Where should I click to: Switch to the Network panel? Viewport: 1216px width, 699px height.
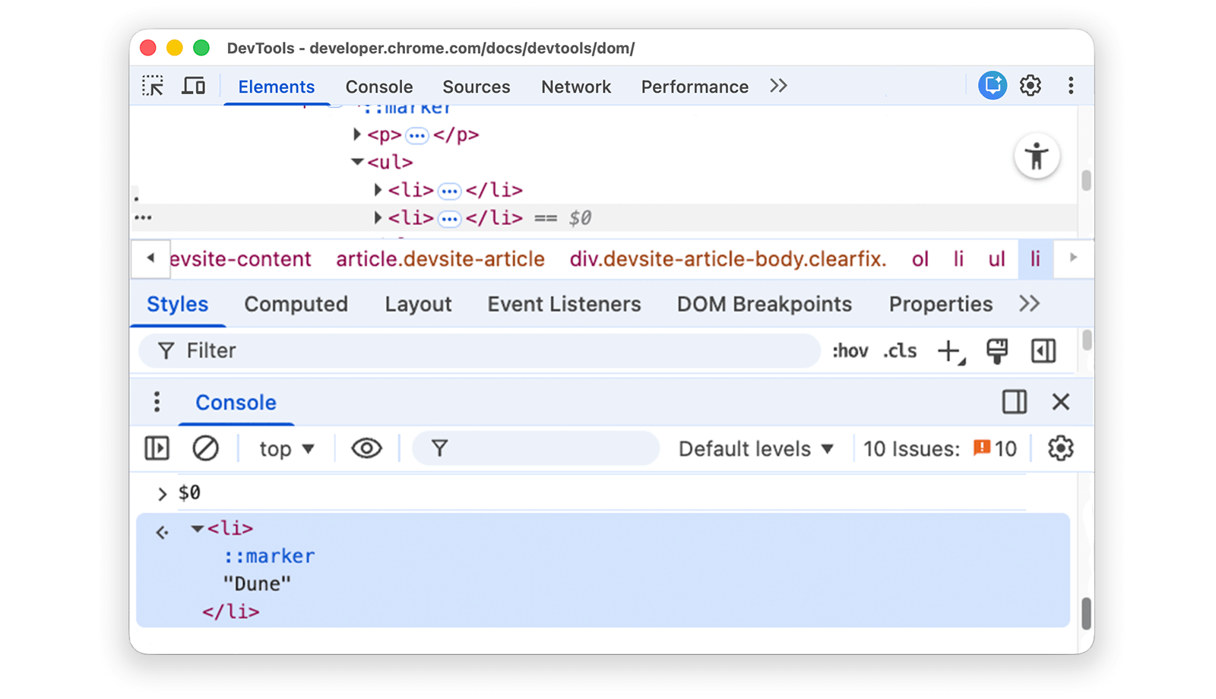(x=575, y=86)
